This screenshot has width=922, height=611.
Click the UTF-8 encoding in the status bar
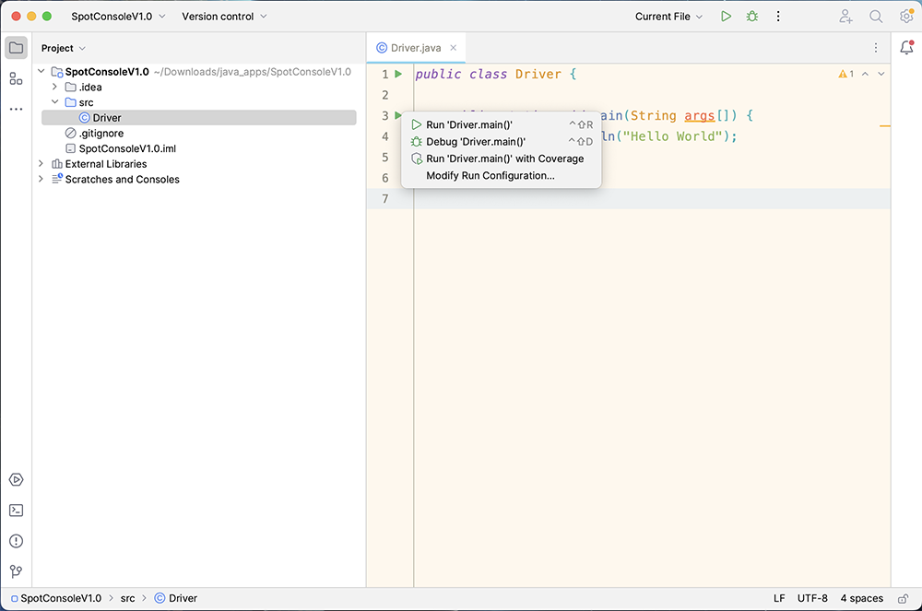[x=812, y=598]
